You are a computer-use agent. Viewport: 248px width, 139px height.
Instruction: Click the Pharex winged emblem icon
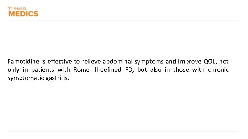[10, 8]
